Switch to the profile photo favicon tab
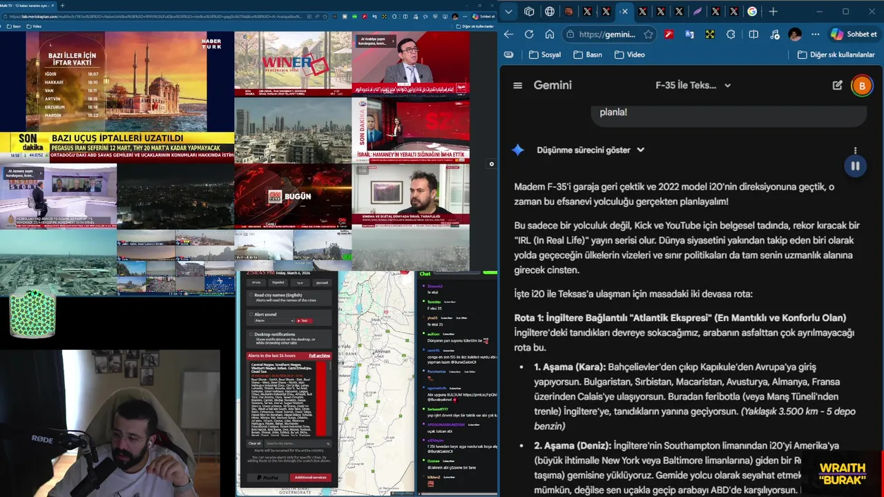 (568, 11)
